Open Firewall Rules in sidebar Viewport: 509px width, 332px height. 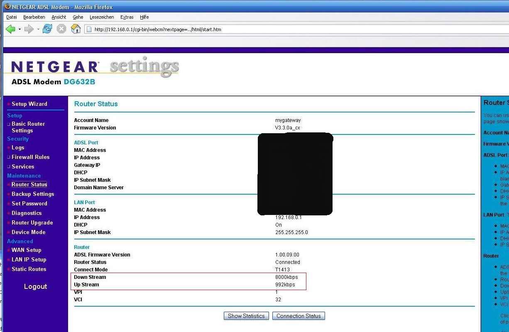click(30, 157)
